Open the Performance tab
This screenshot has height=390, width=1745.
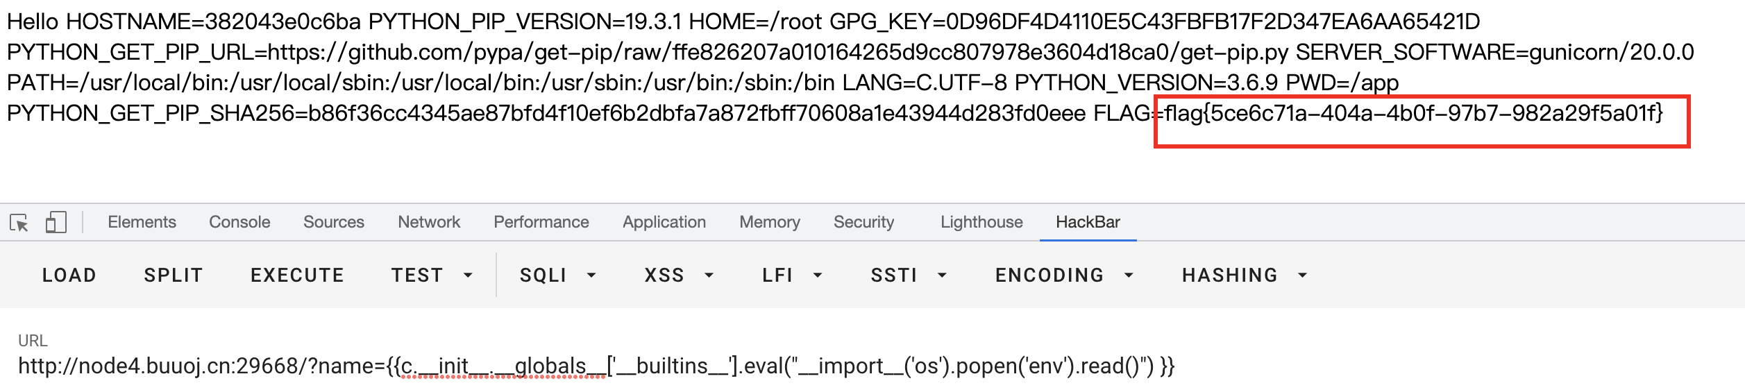tap(541, 222)
